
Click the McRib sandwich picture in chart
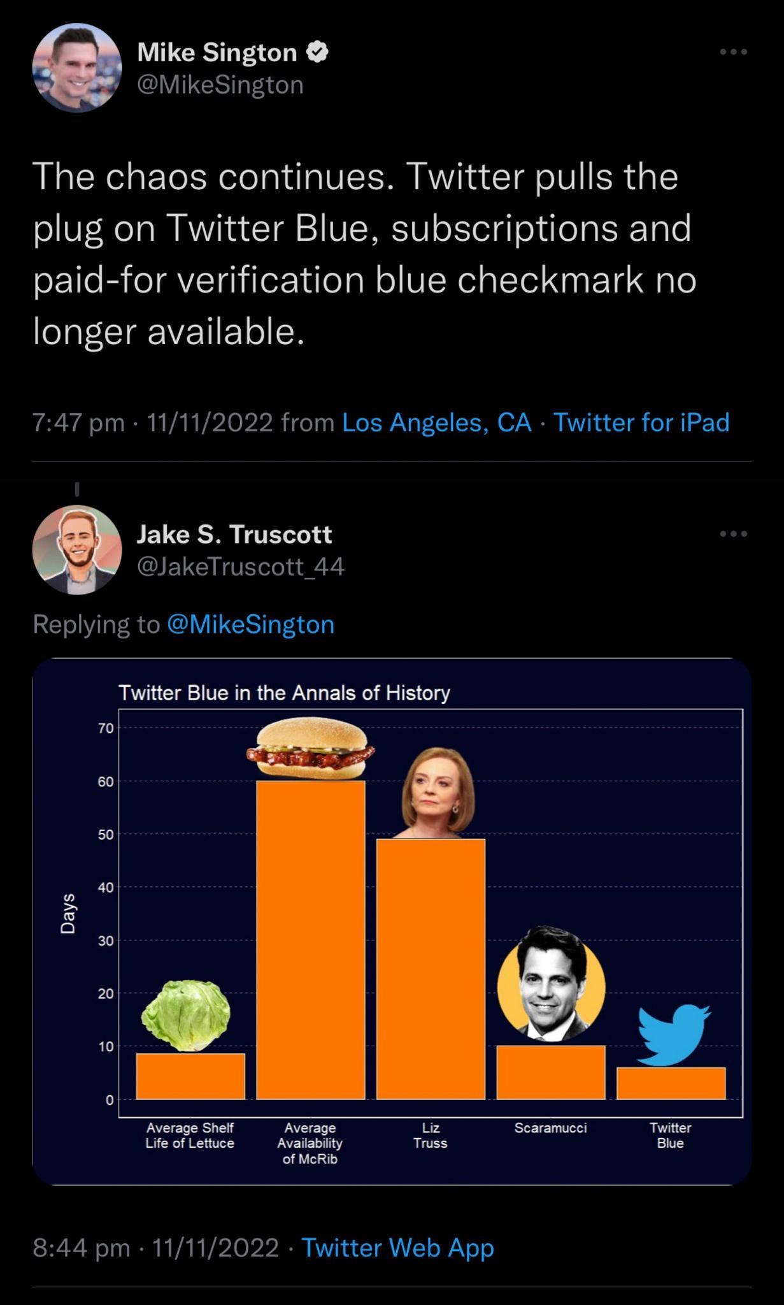tap(311, 748)
